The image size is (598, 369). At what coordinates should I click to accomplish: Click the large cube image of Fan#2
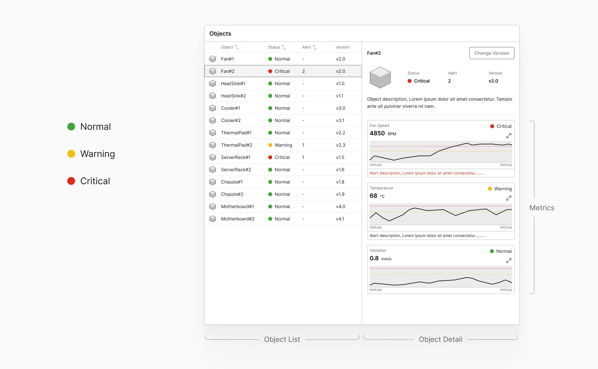pos(380,77)
